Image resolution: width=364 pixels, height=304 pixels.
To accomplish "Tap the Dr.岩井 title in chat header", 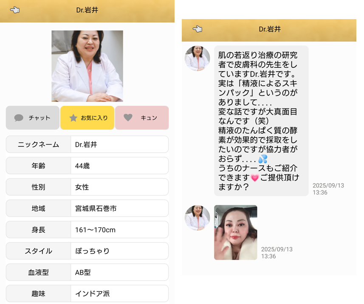I will point(270,29).
